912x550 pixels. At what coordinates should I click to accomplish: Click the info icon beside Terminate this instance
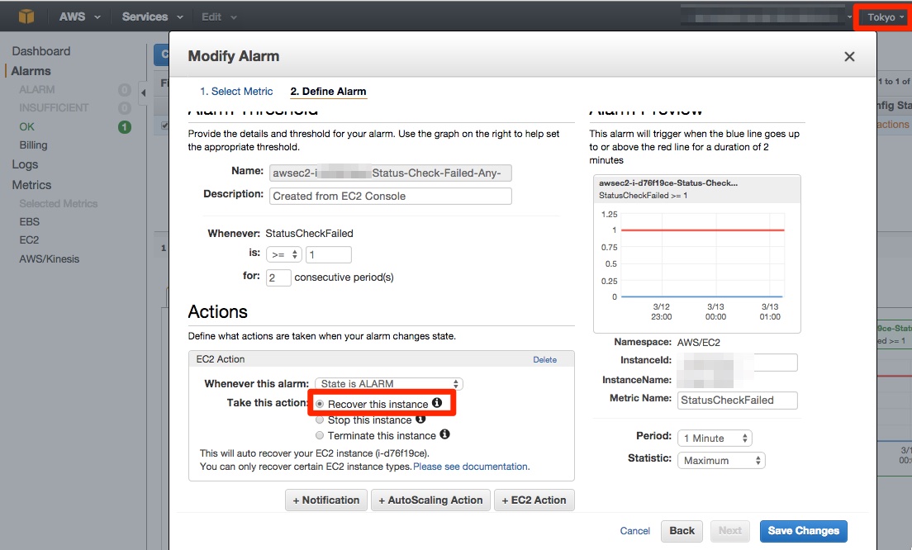(x=444, y=434)
